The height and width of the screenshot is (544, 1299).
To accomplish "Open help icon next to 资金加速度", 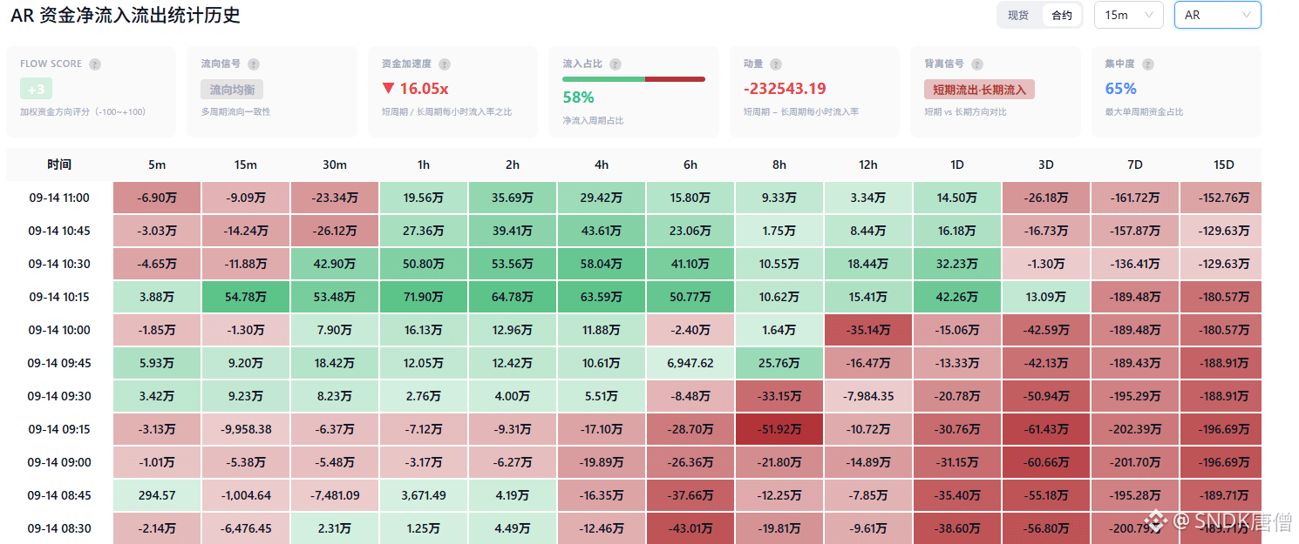I will (445, 64).
